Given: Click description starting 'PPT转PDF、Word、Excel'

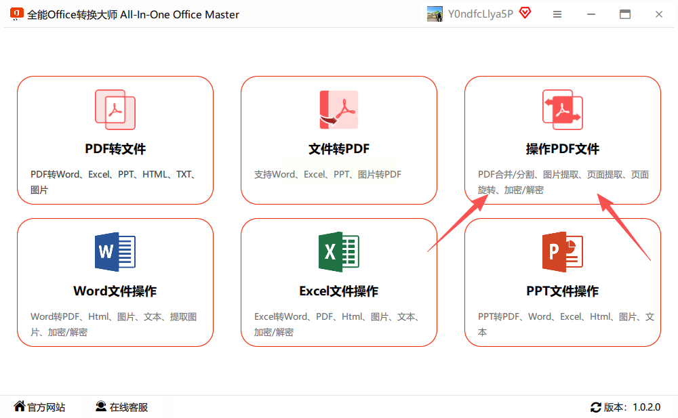Looking at the screenshot, I should (x=565, y=325).
